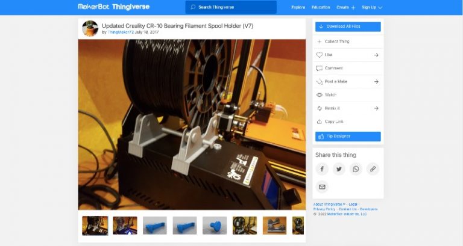Click the 'July 18, 2017' date text
The image size is (463, 246).
pyautogui.click(x=146, y=32)
